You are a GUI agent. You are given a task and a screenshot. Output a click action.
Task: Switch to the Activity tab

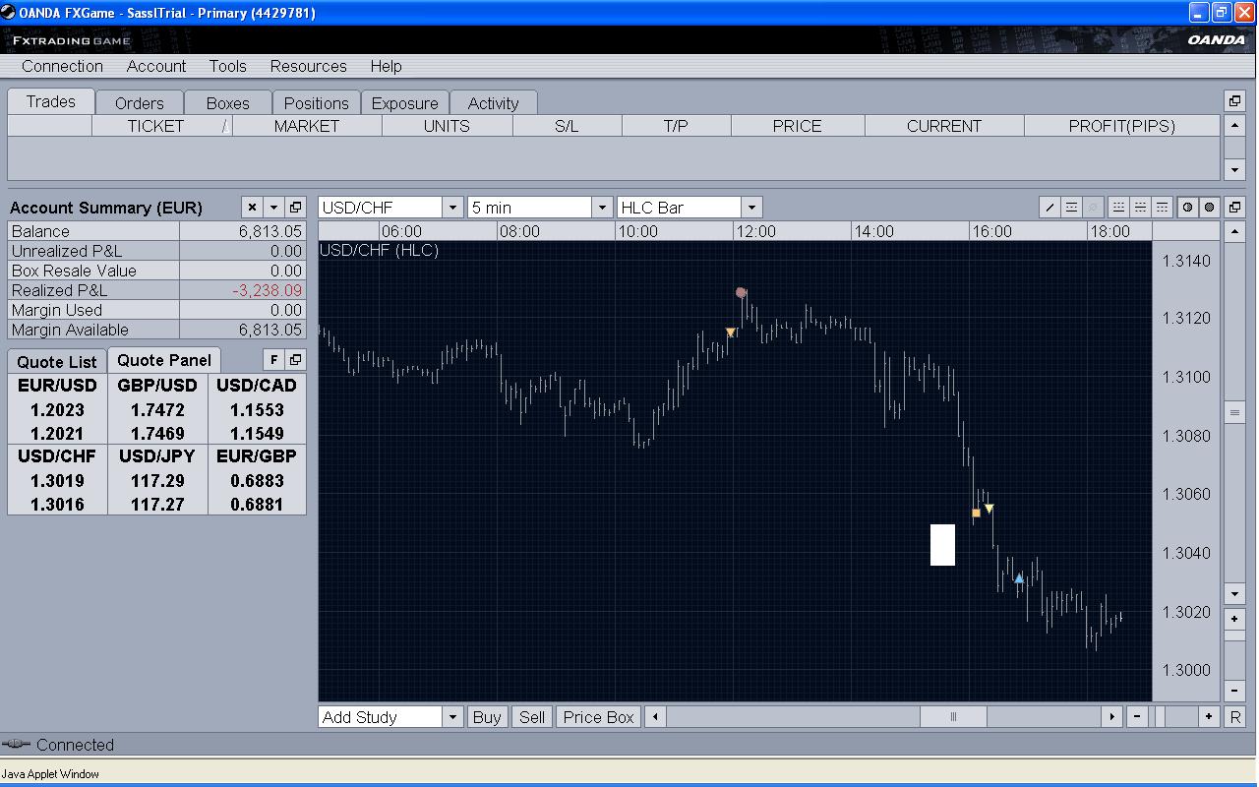pos(494,103)
